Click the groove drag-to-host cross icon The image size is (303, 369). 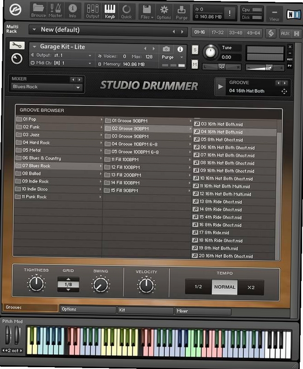(284, 91)
